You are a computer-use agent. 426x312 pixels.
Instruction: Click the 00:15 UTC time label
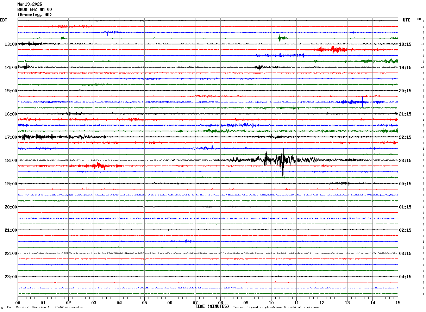(405, 184)
